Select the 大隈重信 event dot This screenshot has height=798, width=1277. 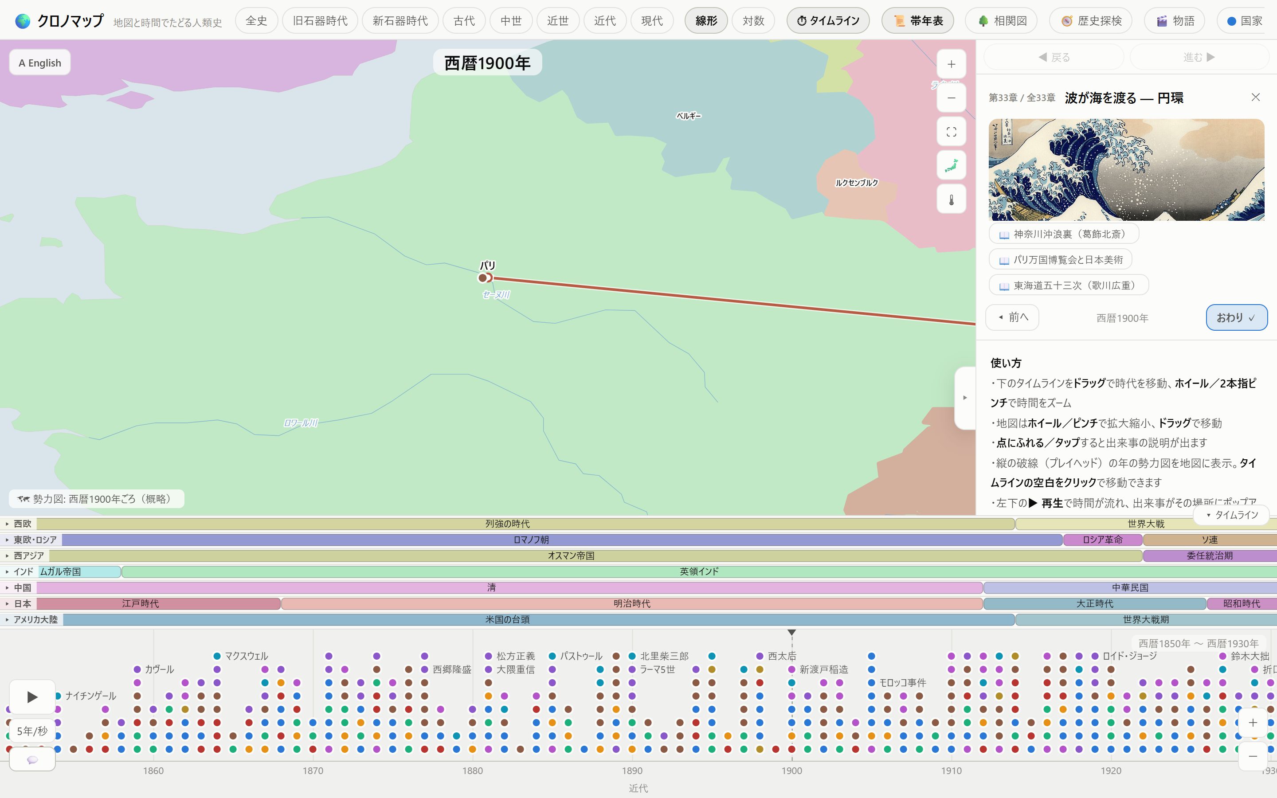click(x=489, y=669)
